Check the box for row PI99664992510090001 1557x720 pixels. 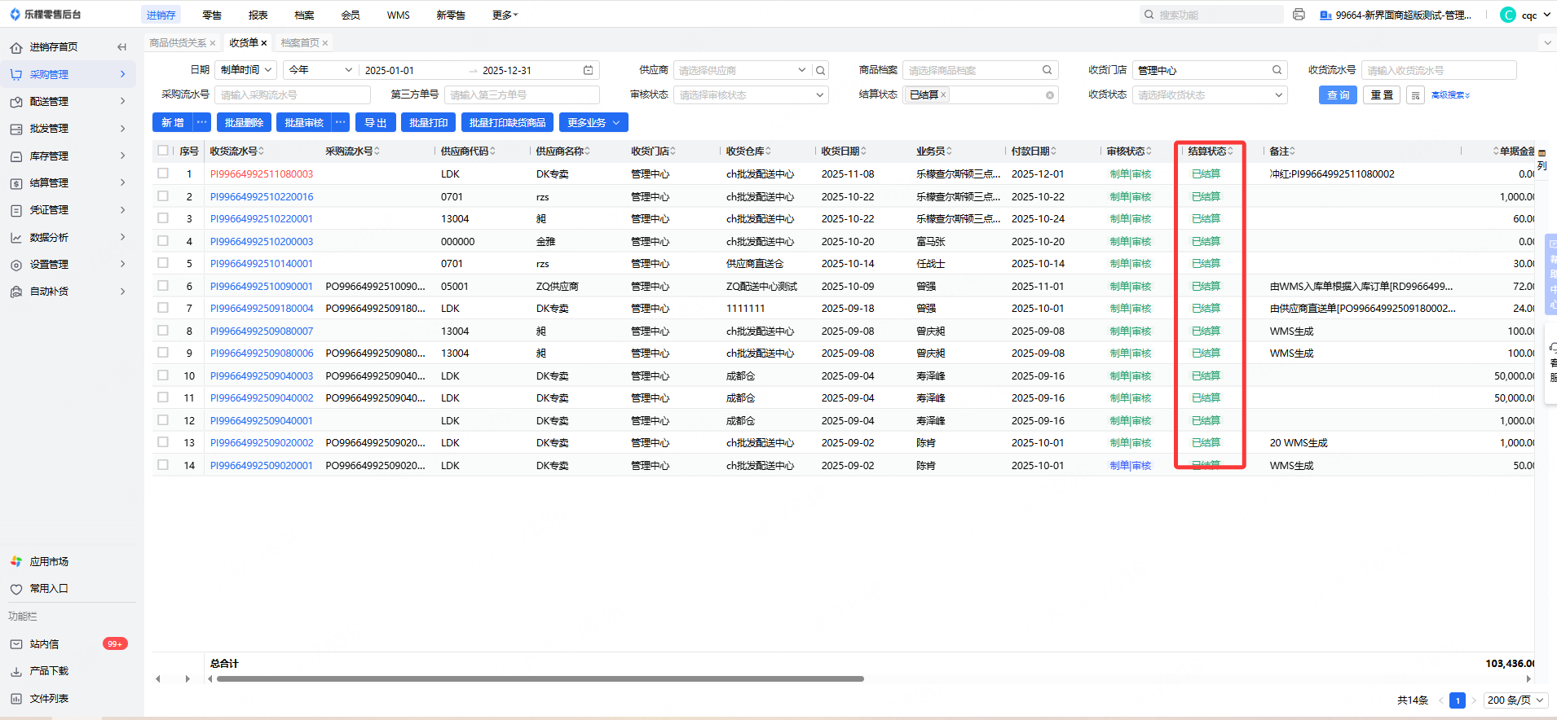(x=163, y=286)
